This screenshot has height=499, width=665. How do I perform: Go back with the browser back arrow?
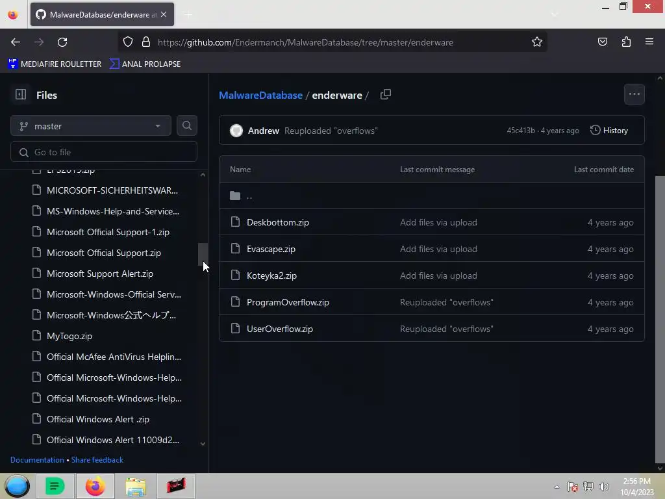click(16, 42)
